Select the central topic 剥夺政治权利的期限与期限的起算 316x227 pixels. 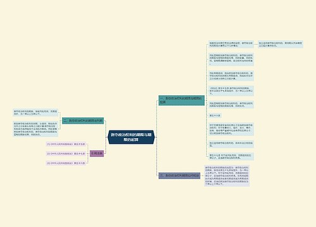(x=131, y=137)
